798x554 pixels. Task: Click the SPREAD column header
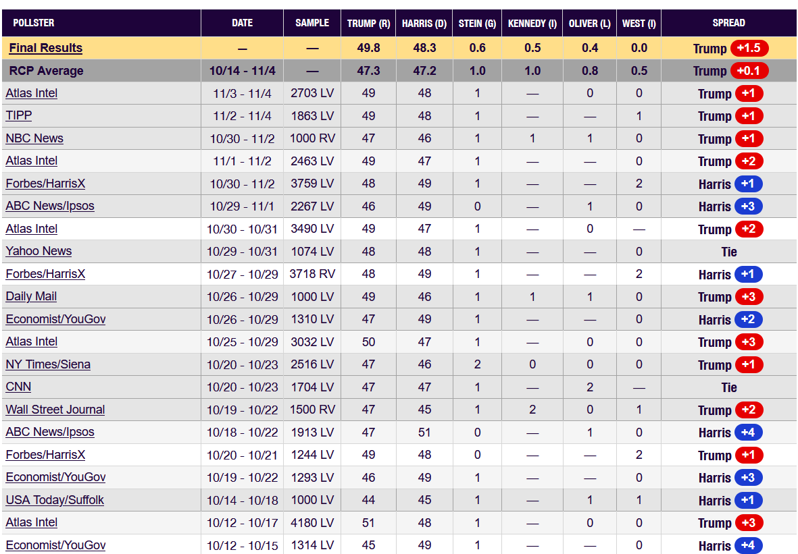click(729, 23)
